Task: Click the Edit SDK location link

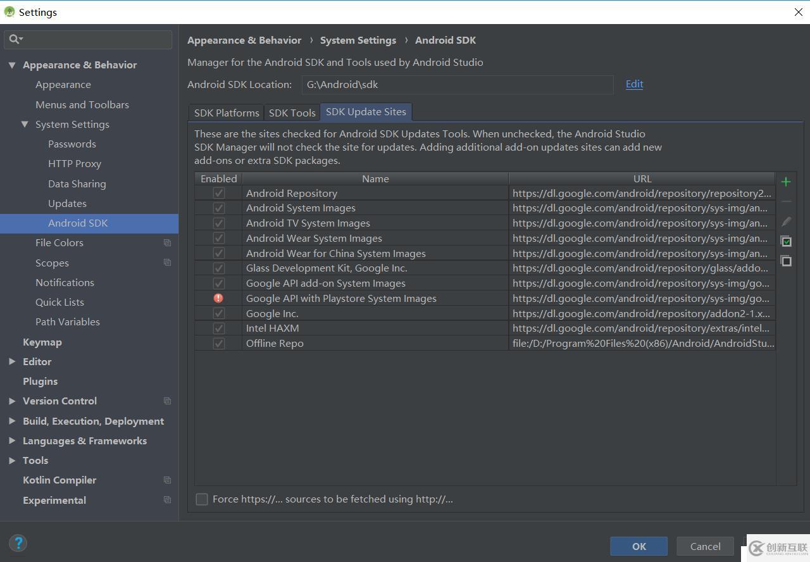Action: 634,84
